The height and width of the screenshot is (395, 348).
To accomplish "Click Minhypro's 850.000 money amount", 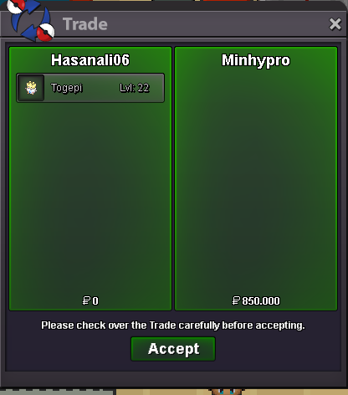I will tap(261, 300).
